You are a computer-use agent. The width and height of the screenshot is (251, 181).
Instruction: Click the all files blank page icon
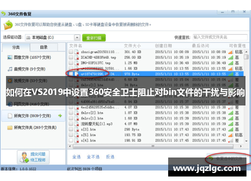[10, 115]
